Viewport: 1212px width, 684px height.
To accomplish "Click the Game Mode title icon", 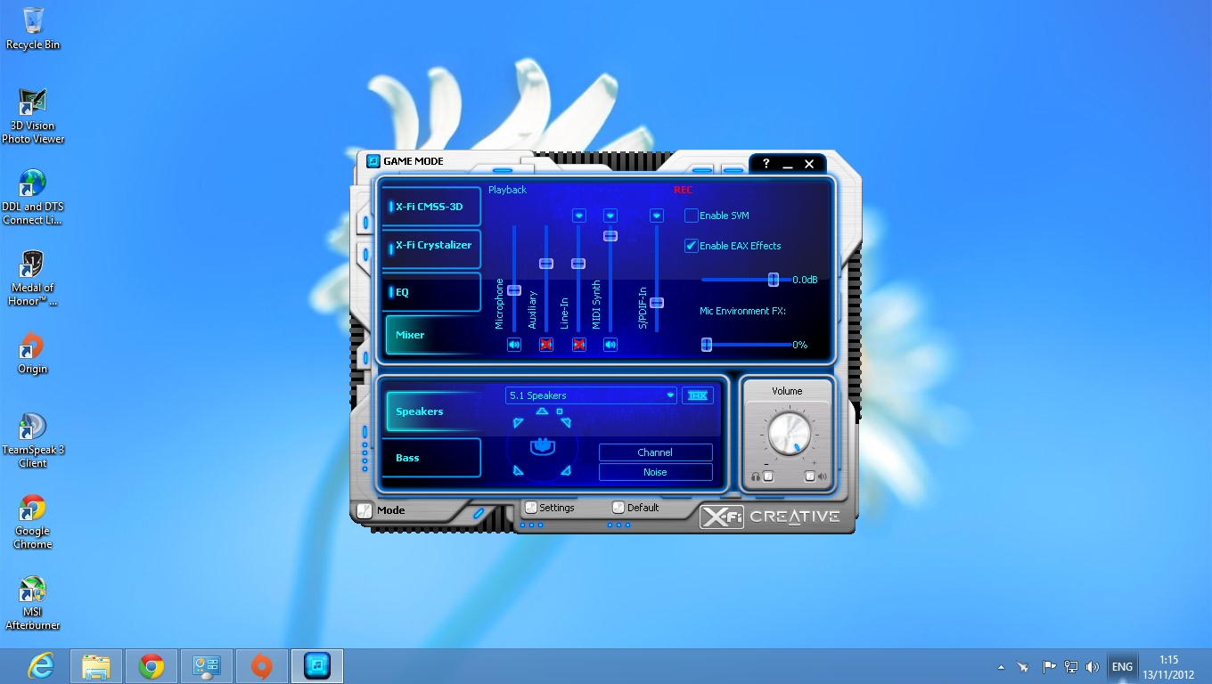I will pyautogui.click(x=373, y=161).
